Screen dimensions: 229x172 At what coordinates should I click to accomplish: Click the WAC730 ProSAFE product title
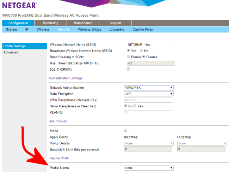[50, 16]
